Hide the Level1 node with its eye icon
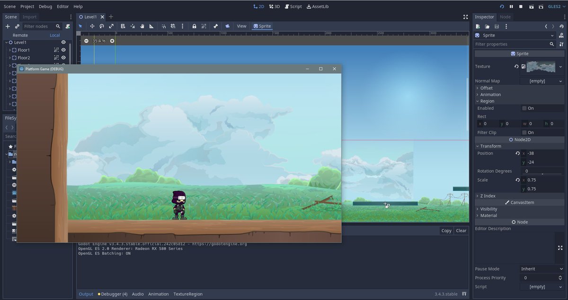 (x=63, y=42)
